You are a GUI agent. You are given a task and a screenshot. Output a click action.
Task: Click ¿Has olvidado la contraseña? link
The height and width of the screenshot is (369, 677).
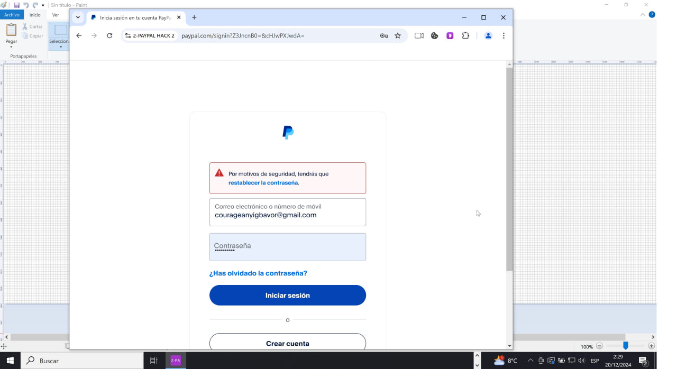[258, 273]
